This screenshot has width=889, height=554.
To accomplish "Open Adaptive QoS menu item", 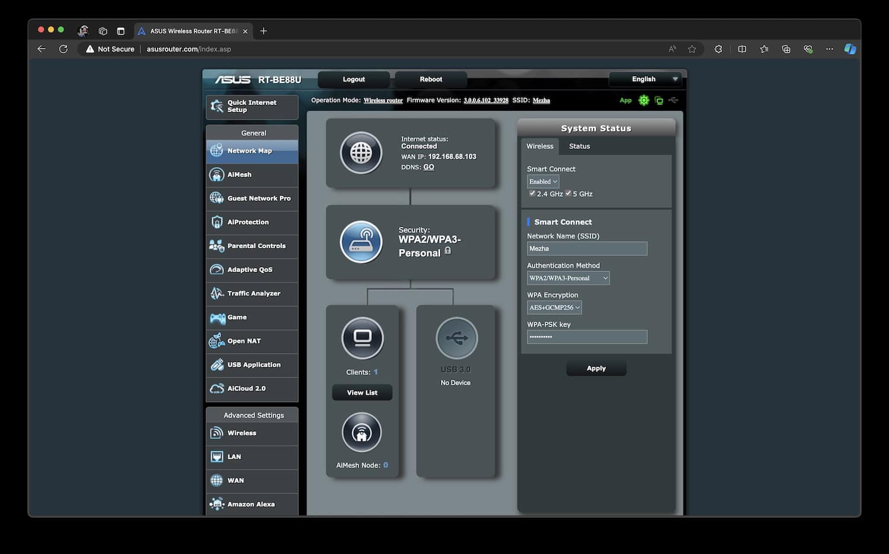I will coord(252,270).
